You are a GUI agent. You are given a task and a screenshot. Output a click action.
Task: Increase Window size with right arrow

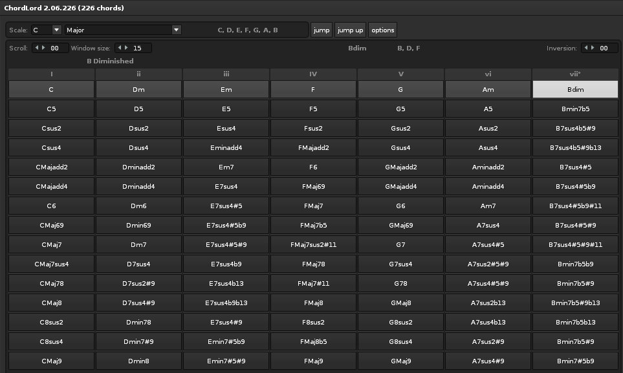pos(126,48)
